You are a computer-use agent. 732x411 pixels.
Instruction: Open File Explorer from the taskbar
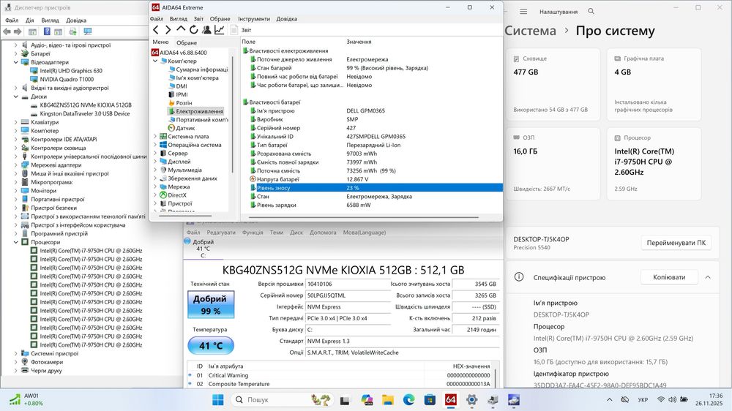[387, 400]
